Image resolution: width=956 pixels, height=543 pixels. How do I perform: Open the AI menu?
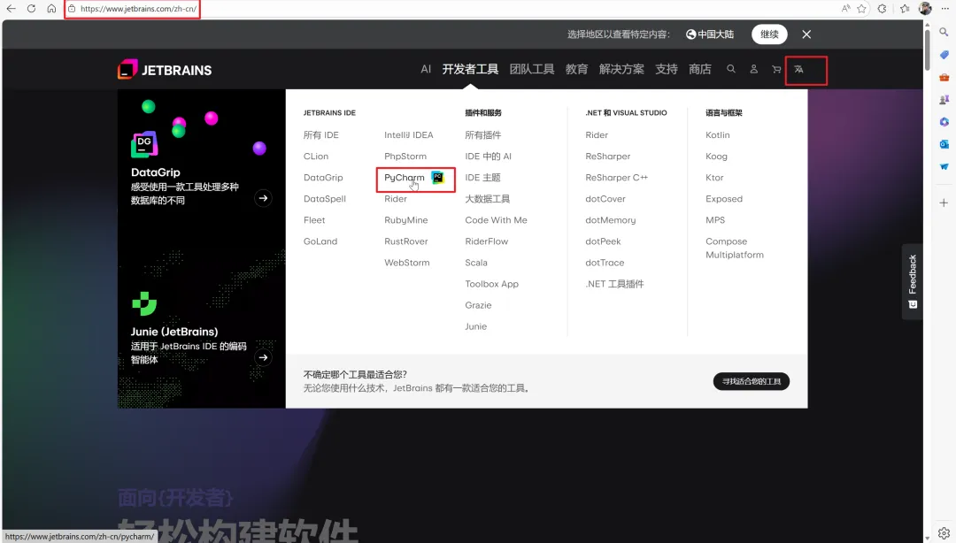(x=426, y=69)
